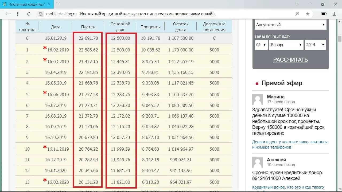
Task: Click principal value 12 446.81
Action: [x=120, y=62]
